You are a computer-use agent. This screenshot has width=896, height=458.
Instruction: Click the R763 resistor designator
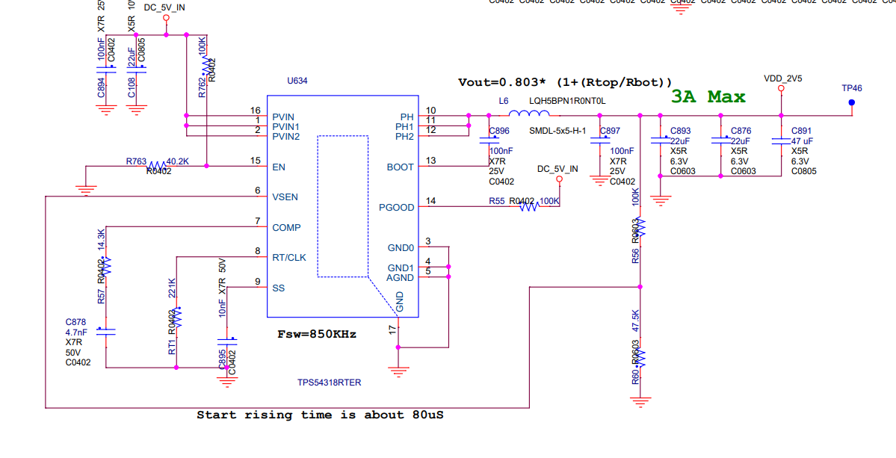[x=136, y=161]
